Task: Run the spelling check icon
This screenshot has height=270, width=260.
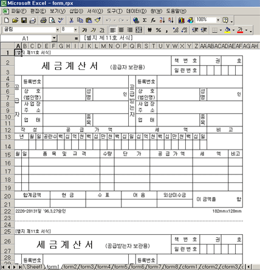Action: (x=61, y=20)
